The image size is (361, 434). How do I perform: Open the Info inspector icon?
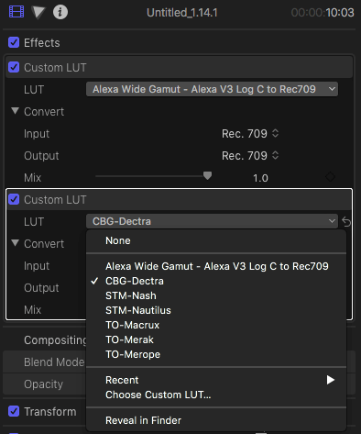pyautogui.click(x=60, y=12)
